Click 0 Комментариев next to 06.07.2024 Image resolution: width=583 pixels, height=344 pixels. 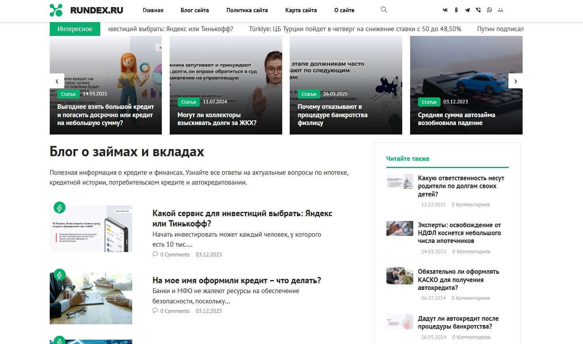click(x=471, y=298)
